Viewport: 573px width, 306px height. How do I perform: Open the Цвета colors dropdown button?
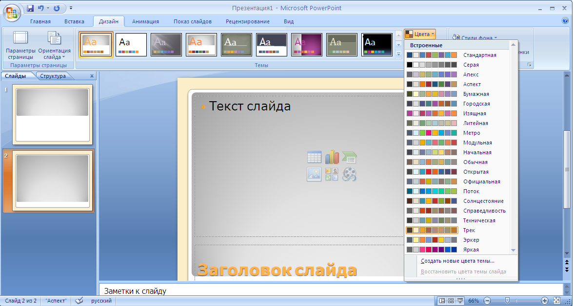pyautogui.click(x=420, y=34)
